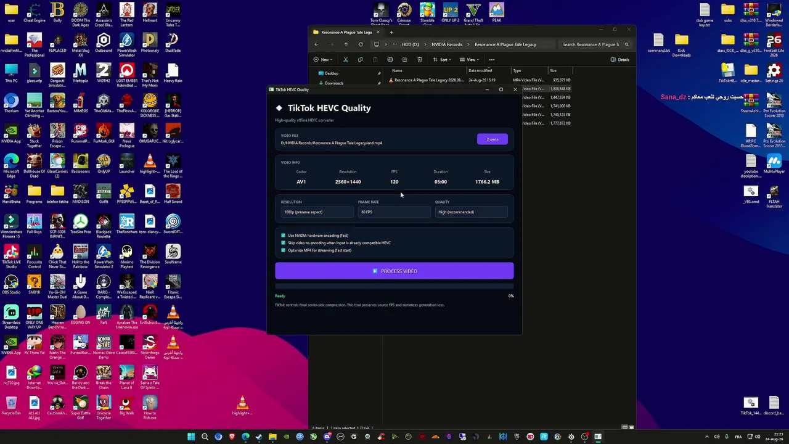Select the OBS Studio desktop icon

(x=11, y=285)
